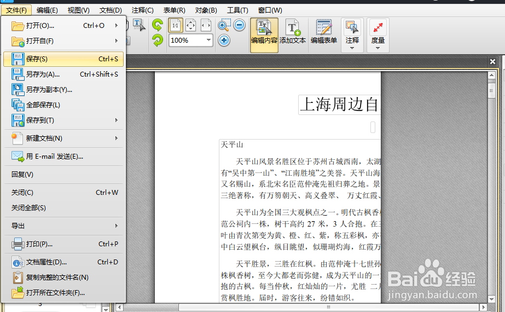Select 回复(V) menu entry
Image resolution: width=505 pixels, height=312 pixels.
[x=63, y=175]
